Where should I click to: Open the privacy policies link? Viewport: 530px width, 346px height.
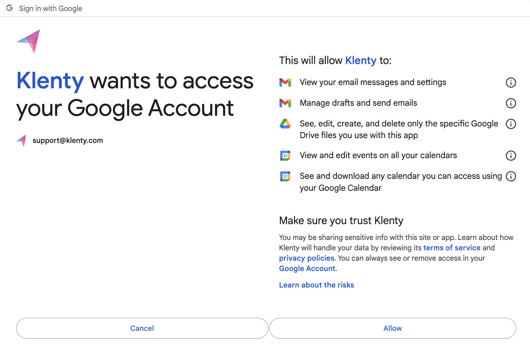tap(306, 258)
